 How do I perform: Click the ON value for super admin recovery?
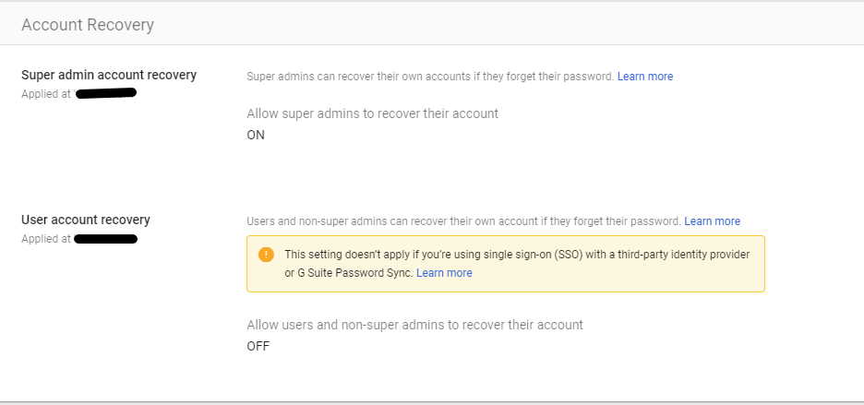(x=256, y=135)
